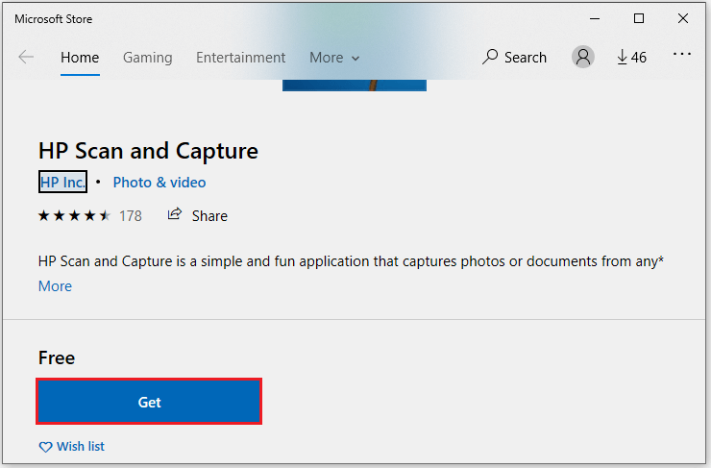Open the user account profile icon
This screenshot has width=711, height=468.
point(582,57)
